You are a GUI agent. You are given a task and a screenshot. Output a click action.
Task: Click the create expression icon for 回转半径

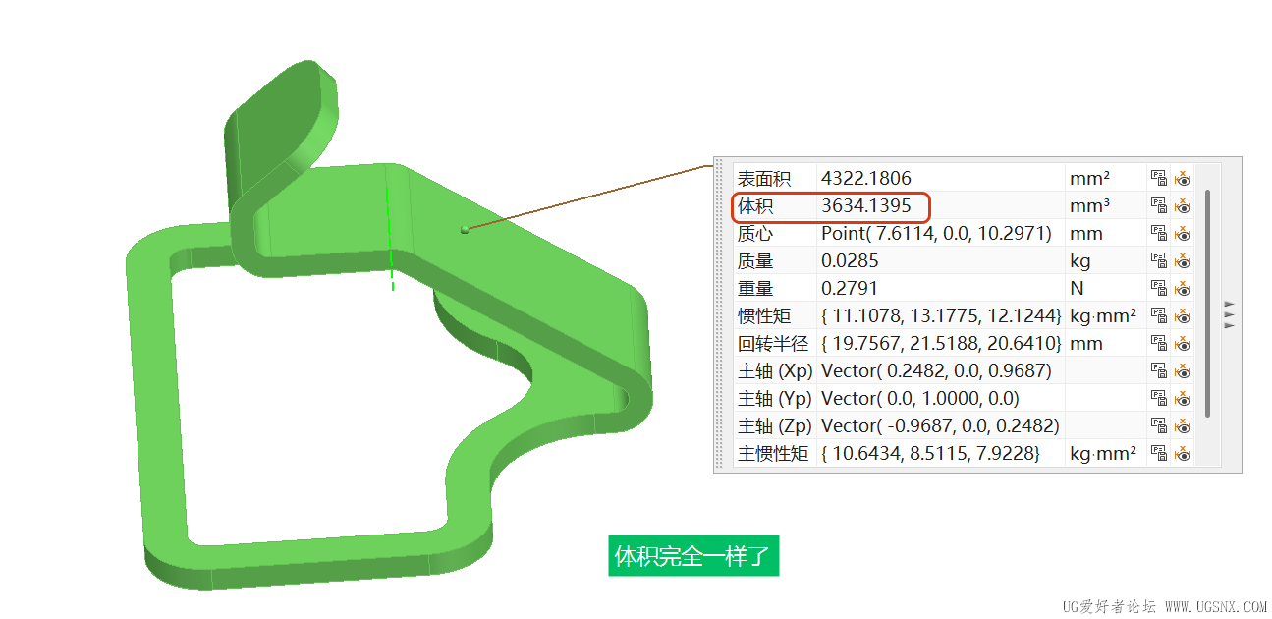(x=1160, y=343)
